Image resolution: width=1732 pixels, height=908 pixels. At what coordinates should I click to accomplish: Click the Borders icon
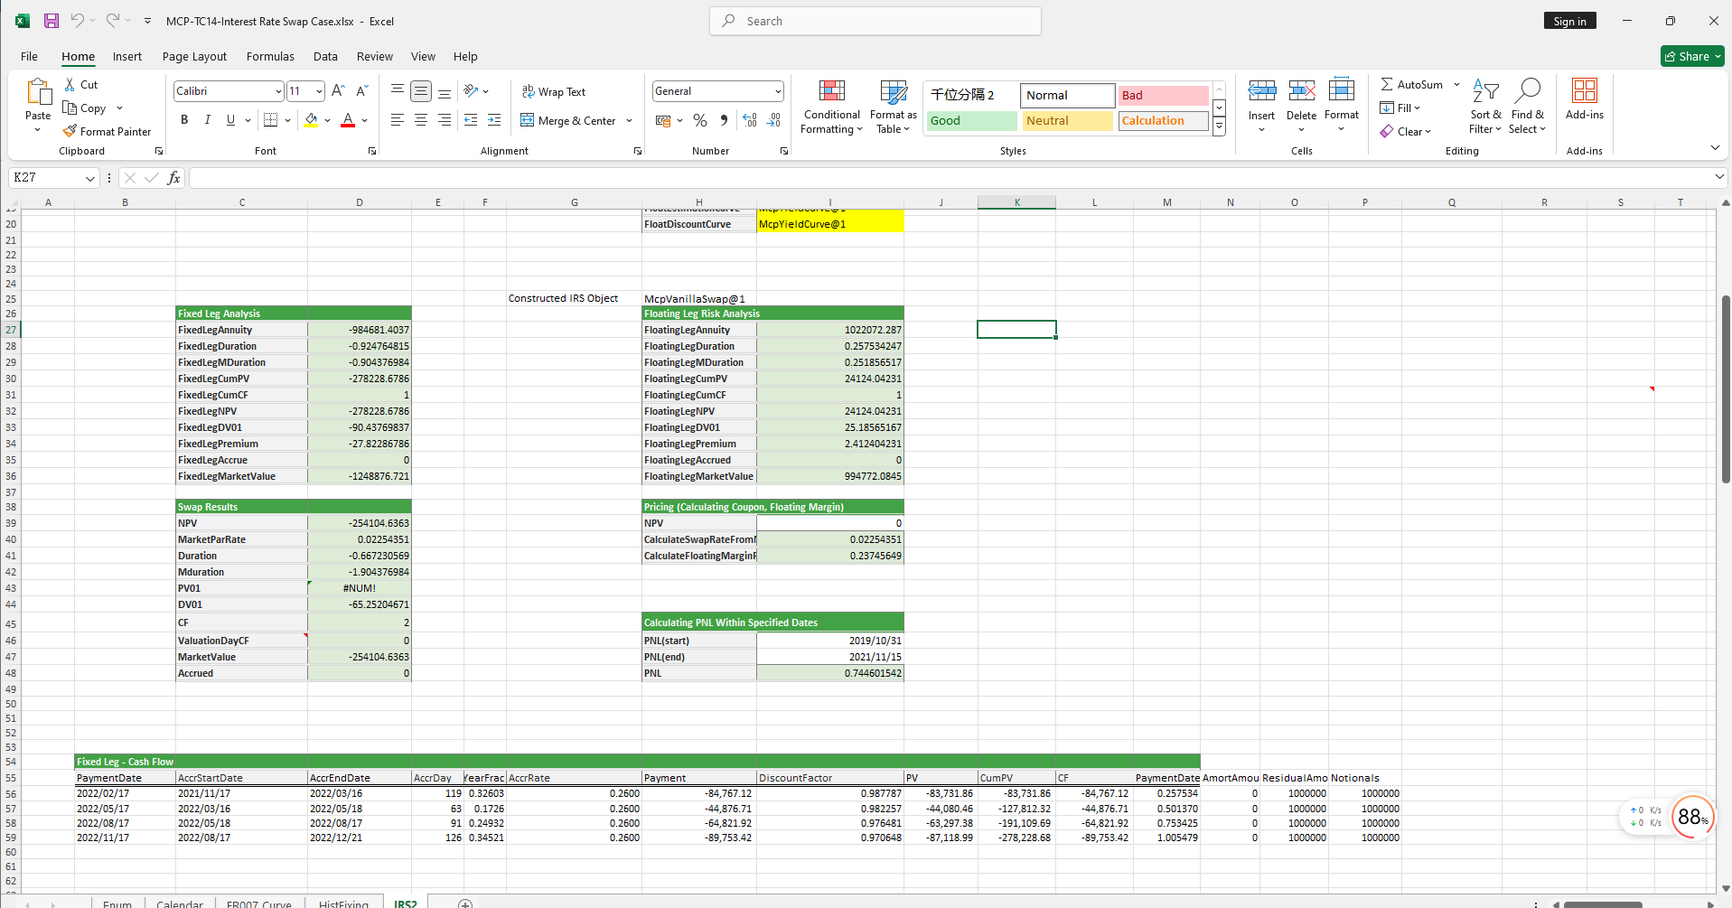point(270,119)
